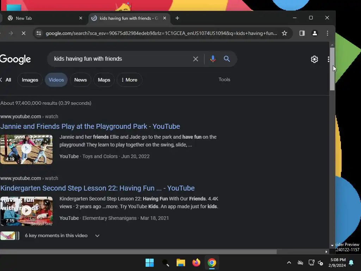This screenshot has width=361, height=271.
Task: Open the notifications bell
Action: tap(351, 263)
